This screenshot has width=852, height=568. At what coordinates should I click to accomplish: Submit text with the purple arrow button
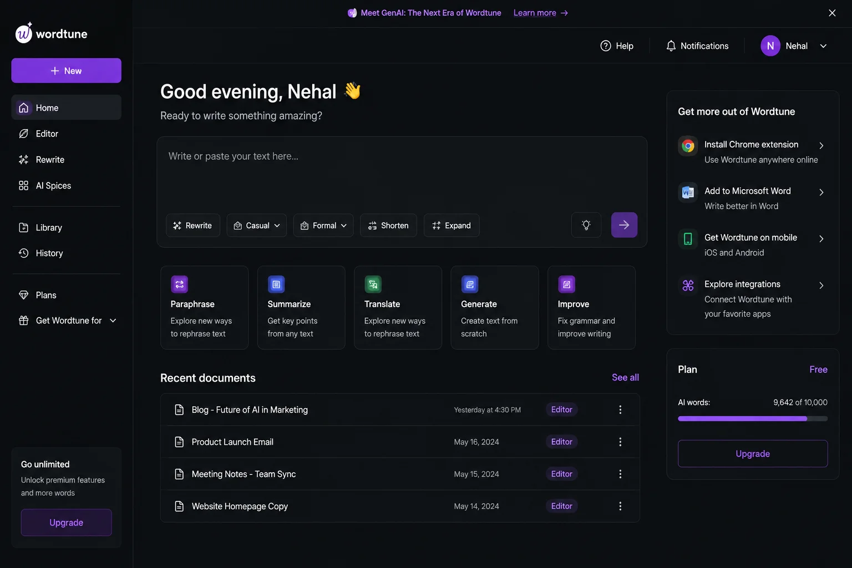point(624,225)
